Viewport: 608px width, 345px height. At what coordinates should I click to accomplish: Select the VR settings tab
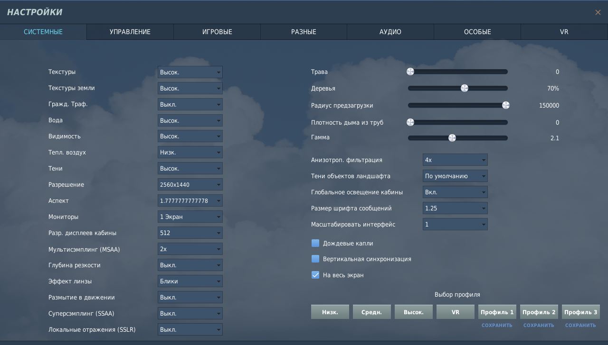coord(564,32)
